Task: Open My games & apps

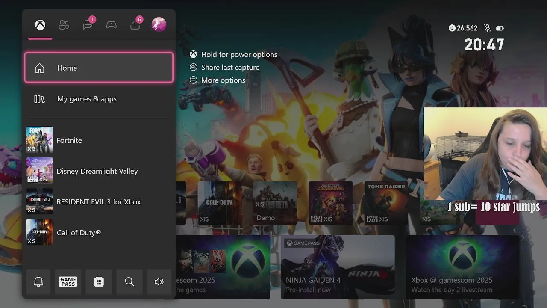Action: click(99, 99)
